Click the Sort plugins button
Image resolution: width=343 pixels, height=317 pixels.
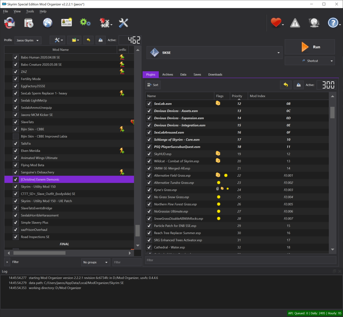click(x=153, y=85)
